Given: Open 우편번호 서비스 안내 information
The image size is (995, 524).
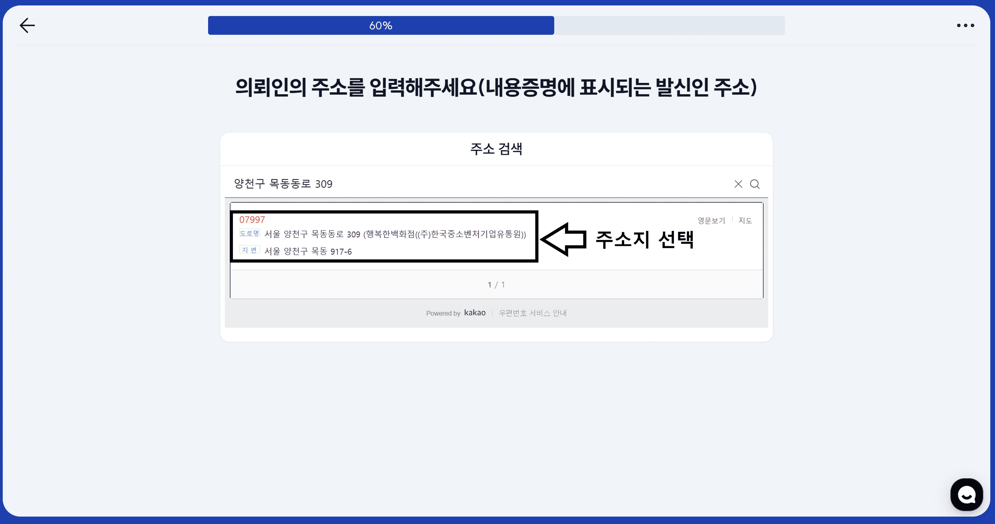Looking at the screenshot, I should pos(533,313).
